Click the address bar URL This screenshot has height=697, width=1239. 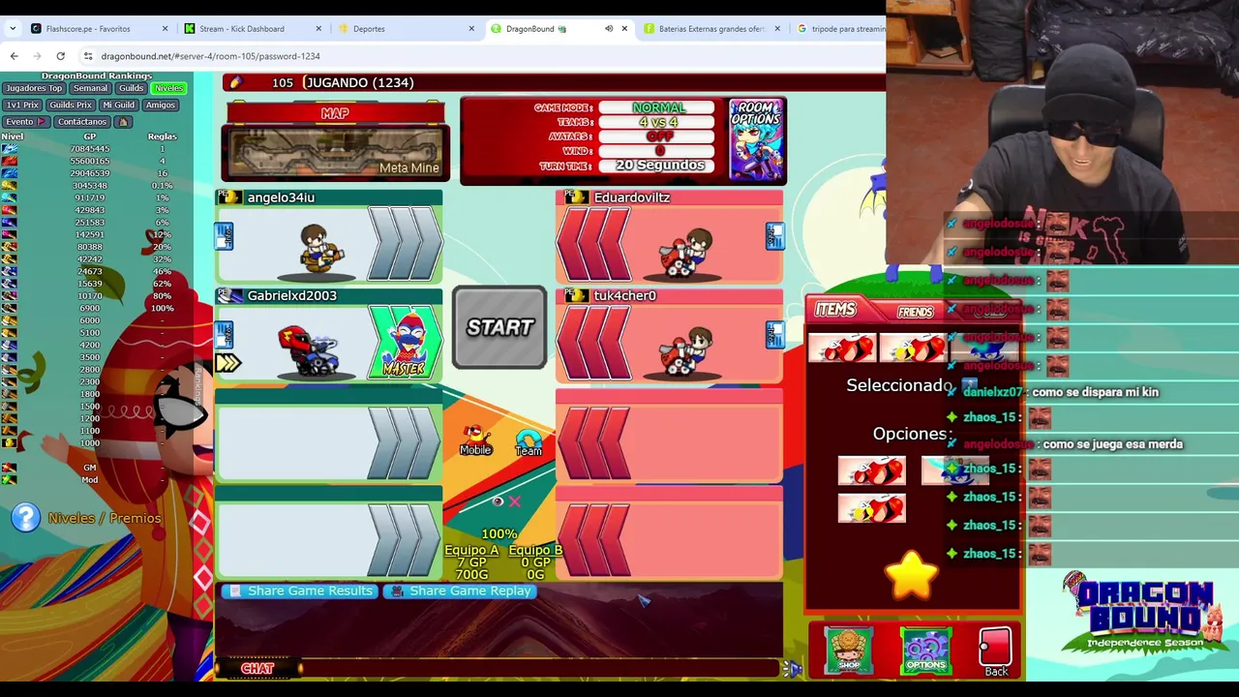pos(210,56)
